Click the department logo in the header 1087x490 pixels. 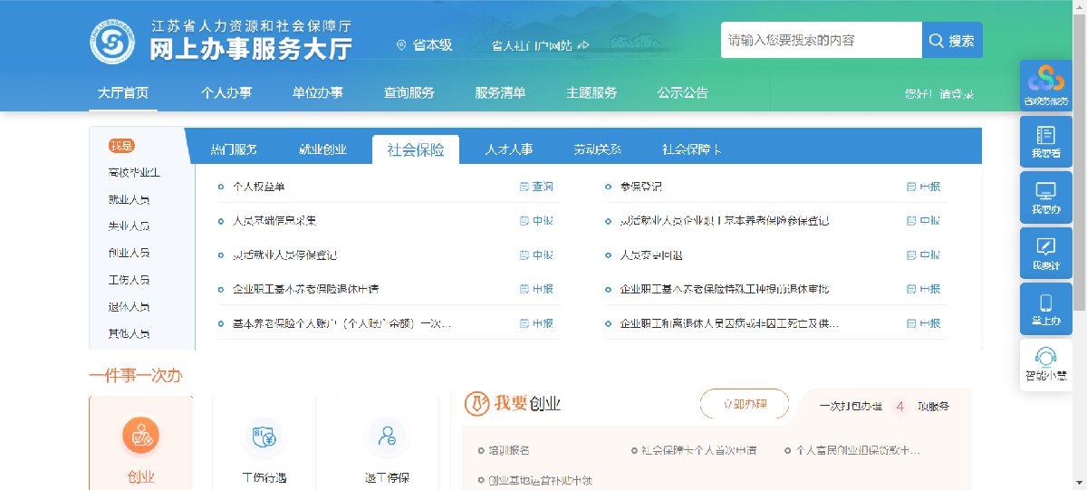(112, 42)
